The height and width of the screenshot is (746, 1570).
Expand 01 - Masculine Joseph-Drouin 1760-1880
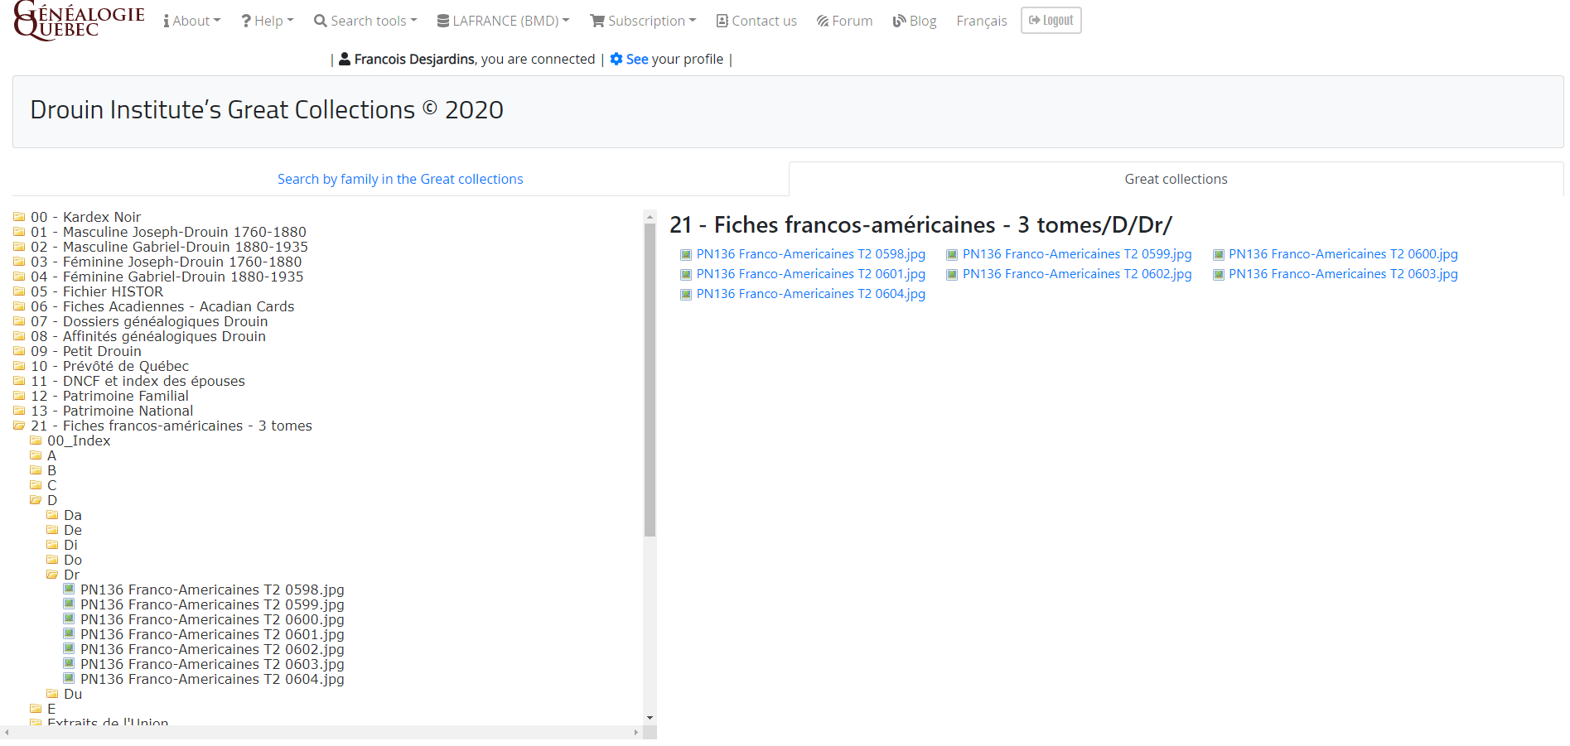coord(168,232)
